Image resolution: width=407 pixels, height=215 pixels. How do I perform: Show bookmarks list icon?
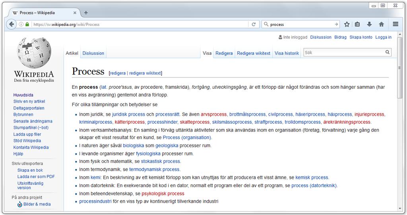[x=357, y=24]
